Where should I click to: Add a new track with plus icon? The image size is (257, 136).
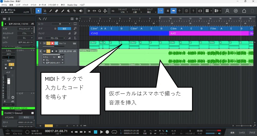[x=77, y=19]
